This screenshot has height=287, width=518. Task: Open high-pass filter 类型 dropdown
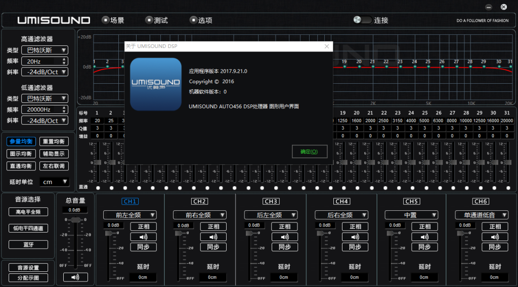pyautogui.click(x=45, y=50)
